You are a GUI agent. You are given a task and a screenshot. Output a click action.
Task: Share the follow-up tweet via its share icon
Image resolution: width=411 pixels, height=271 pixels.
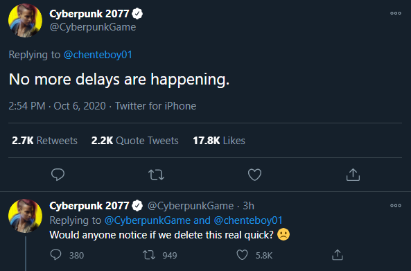pyautogui.click(x=338, y=255)
